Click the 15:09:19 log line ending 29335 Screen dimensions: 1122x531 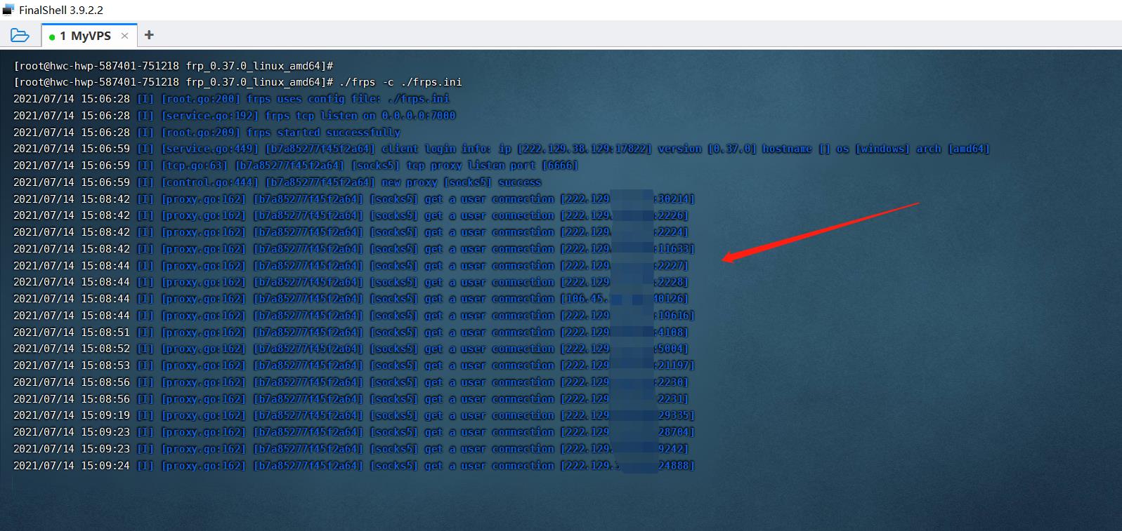[354, 415]
